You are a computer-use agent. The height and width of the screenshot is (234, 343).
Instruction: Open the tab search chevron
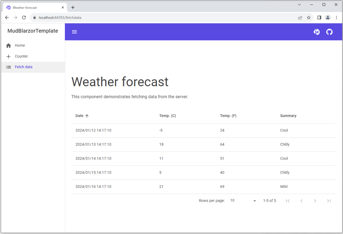[x=299, y=5]
